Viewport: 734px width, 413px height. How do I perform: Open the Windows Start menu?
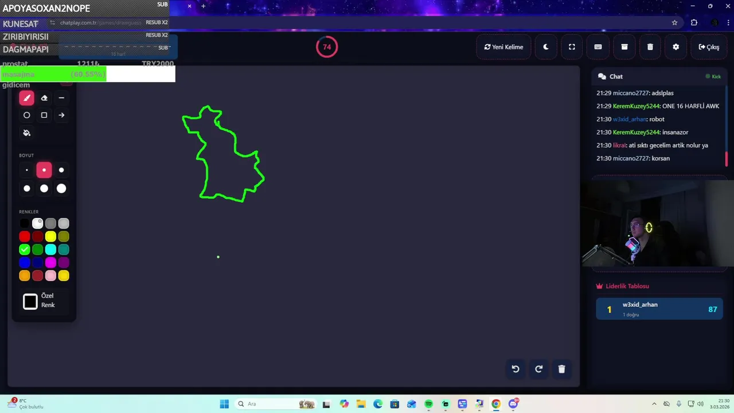tap(224, 404)
